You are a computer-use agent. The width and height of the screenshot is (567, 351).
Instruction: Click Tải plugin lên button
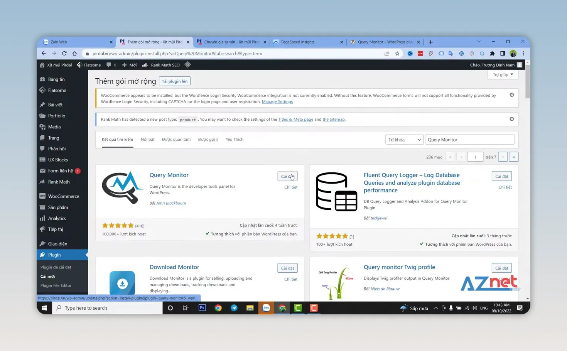pos(175,81)
